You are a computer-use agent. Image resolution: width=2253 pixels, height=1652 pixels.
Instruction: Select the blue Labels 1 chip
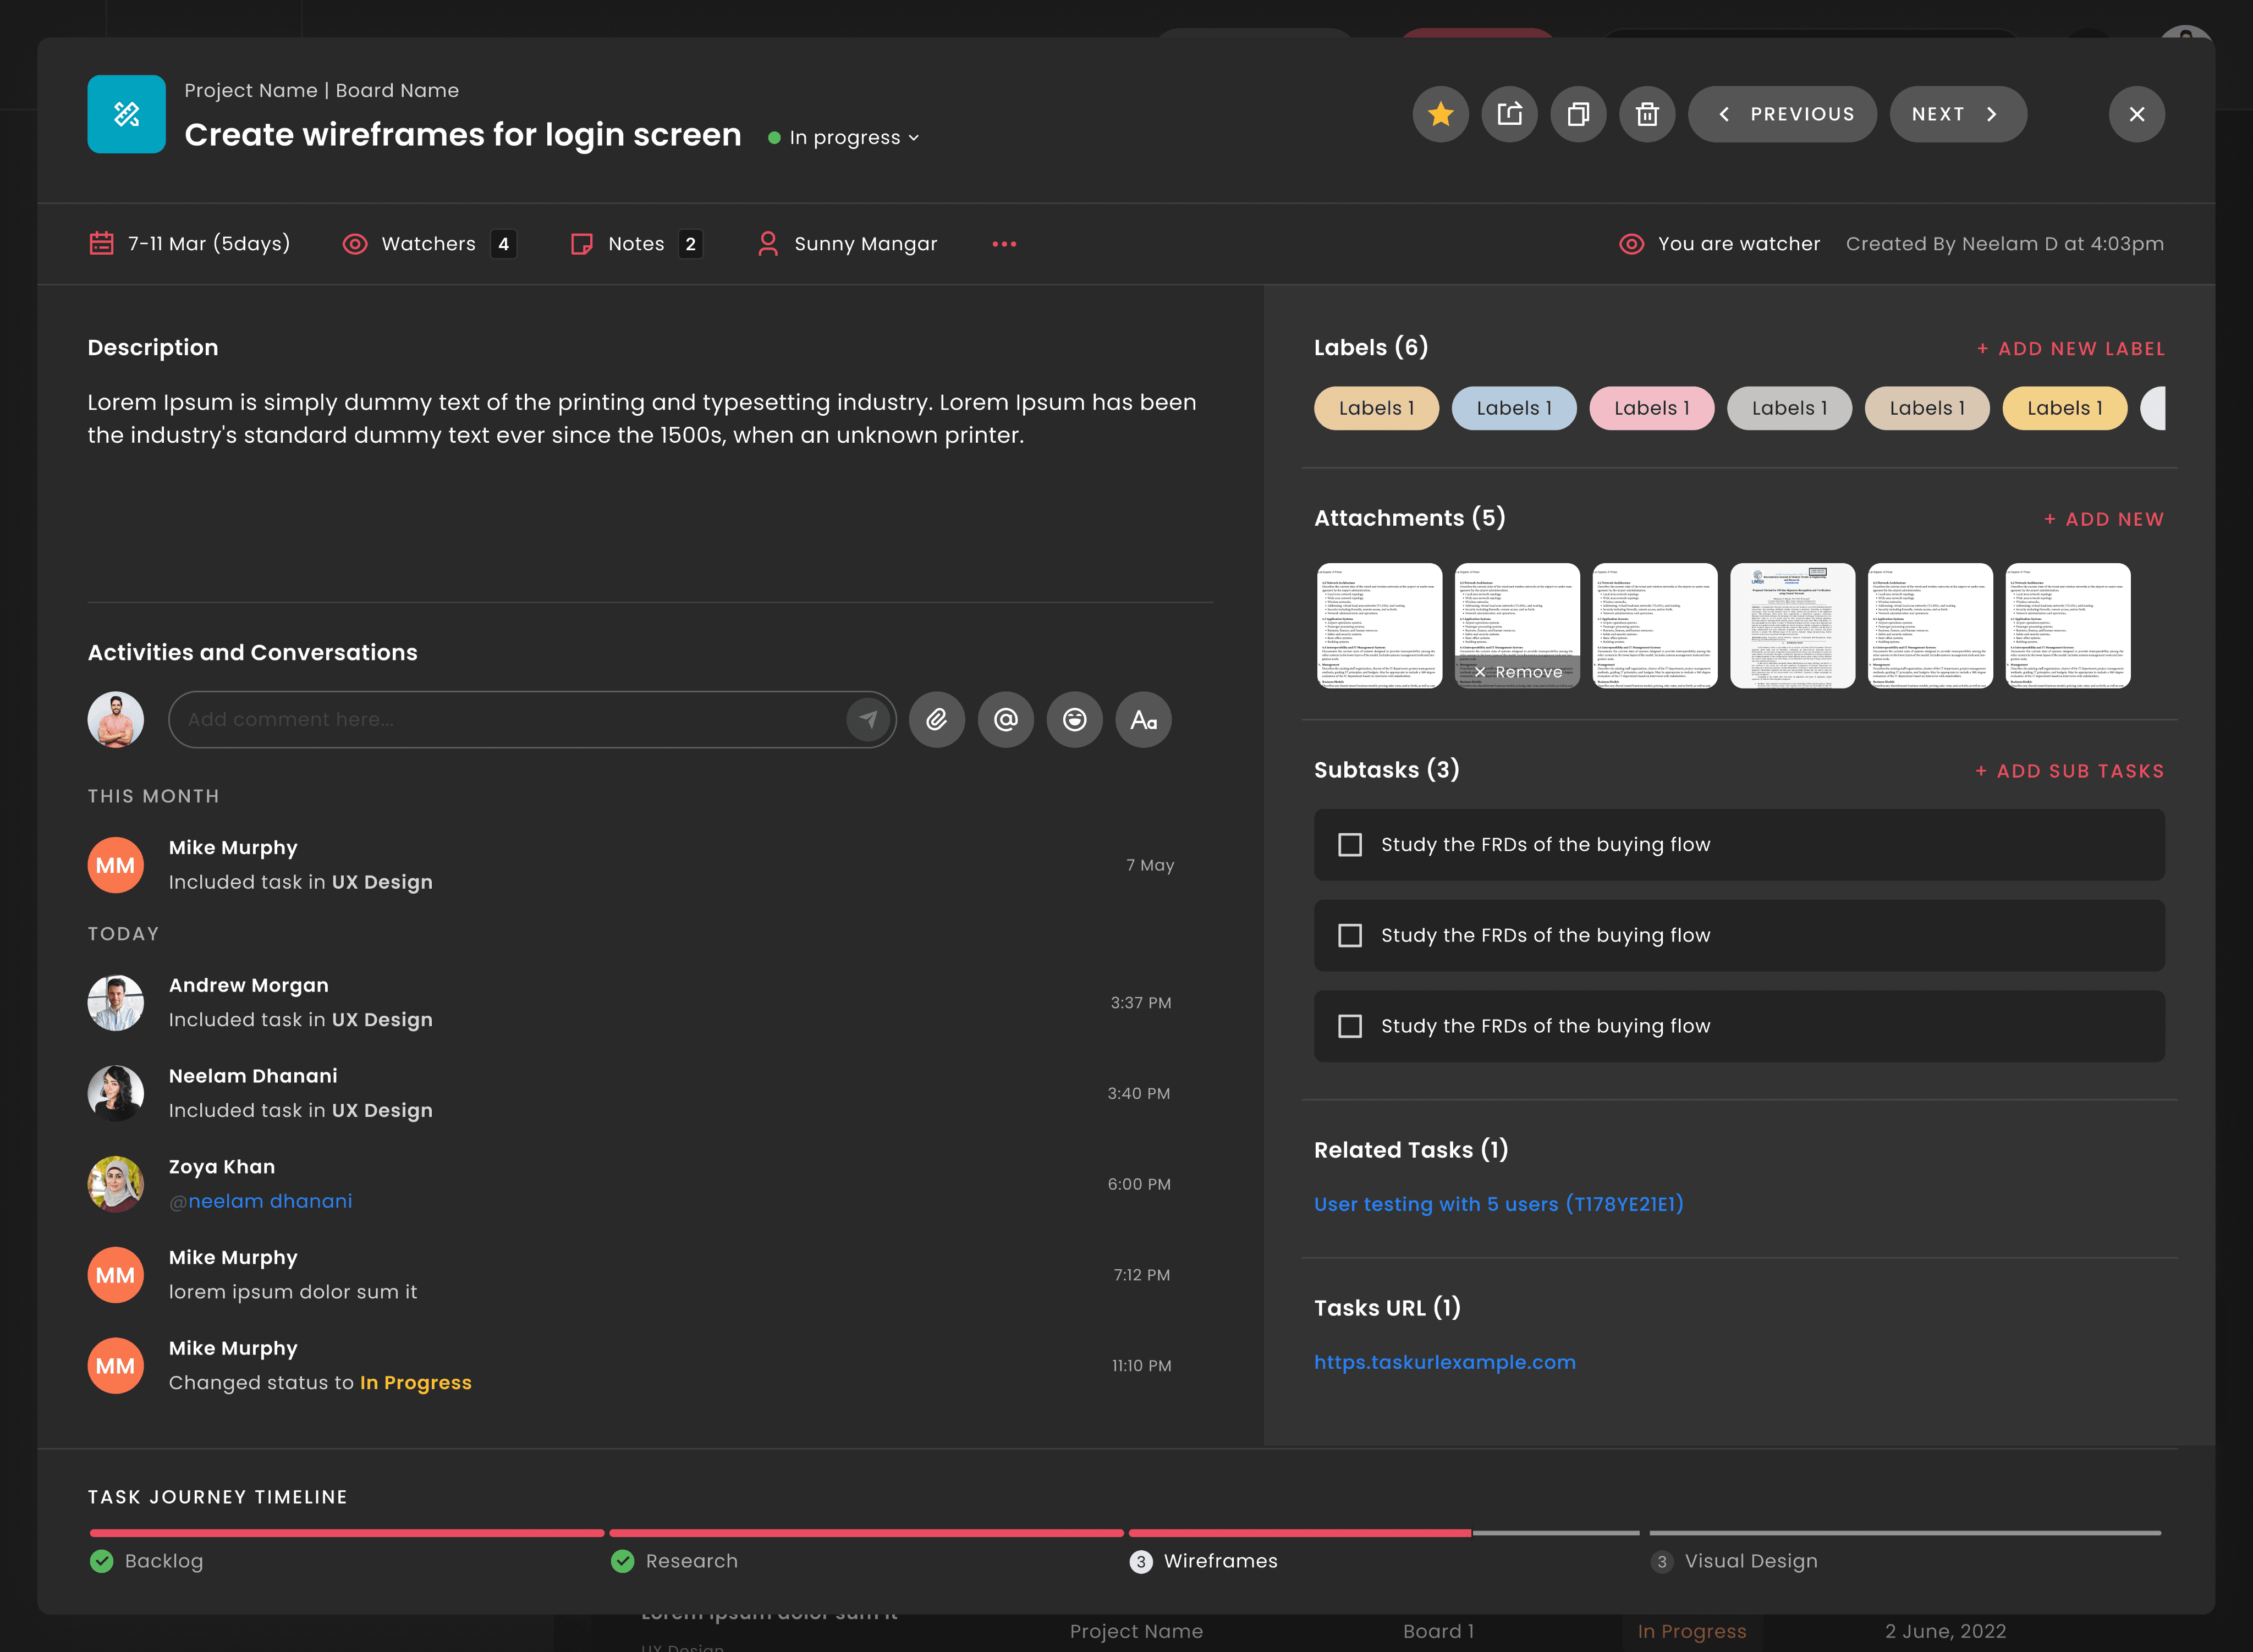(1514, 408)
